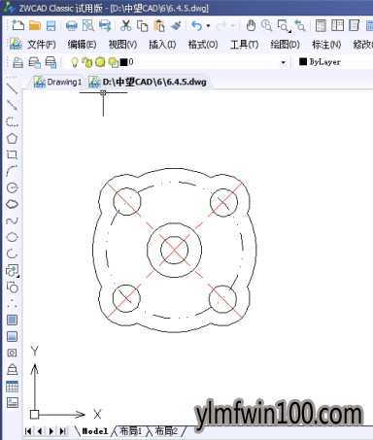Select the Hatch tool
The height and width of the screenshot is (440, 373).
[12, 321]
